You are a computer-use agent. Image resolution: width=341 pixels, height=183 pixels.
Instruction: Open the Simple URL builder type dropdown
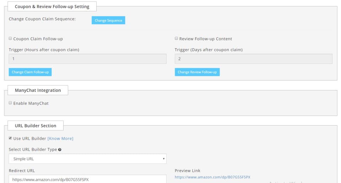87,159
